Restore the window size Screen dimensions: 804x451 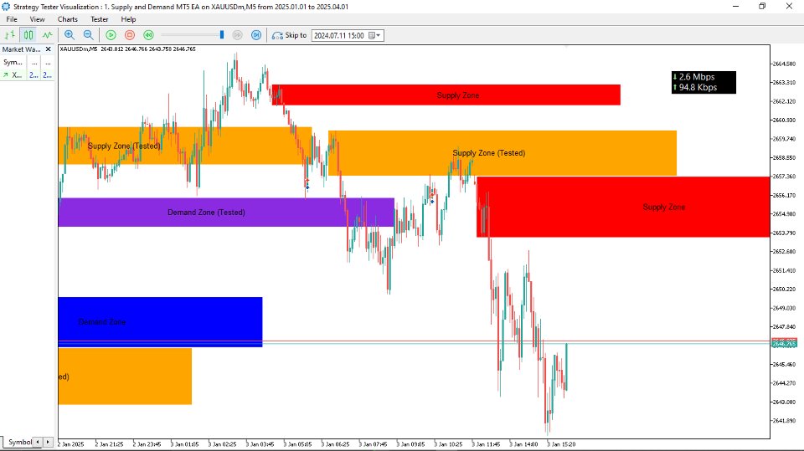pyautogui.click(x=762, y=6)
